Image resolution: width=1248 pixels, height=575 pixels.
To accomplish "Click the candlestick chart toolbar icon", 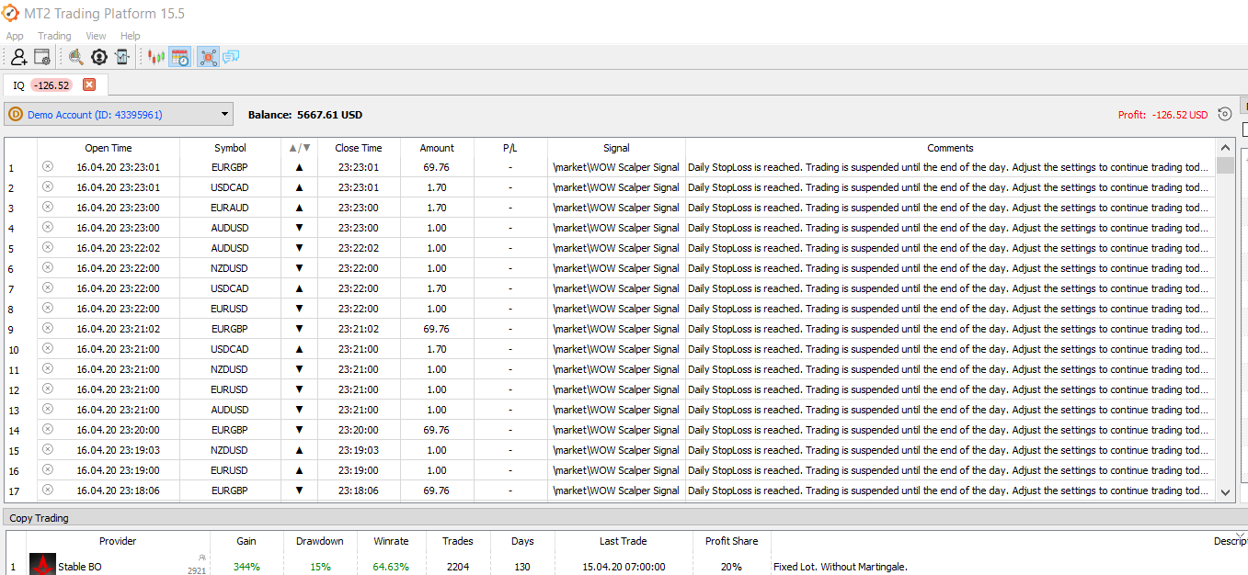I will [x=156, y=57].
